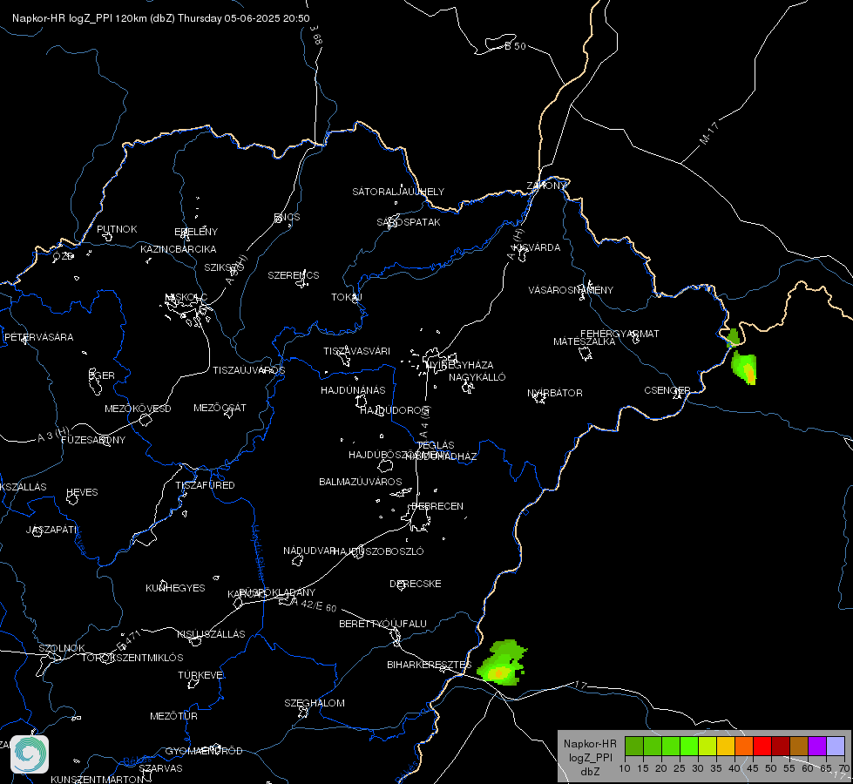Click the GYOMAENDROD label

pyautogui.click(x=204, y=752)
